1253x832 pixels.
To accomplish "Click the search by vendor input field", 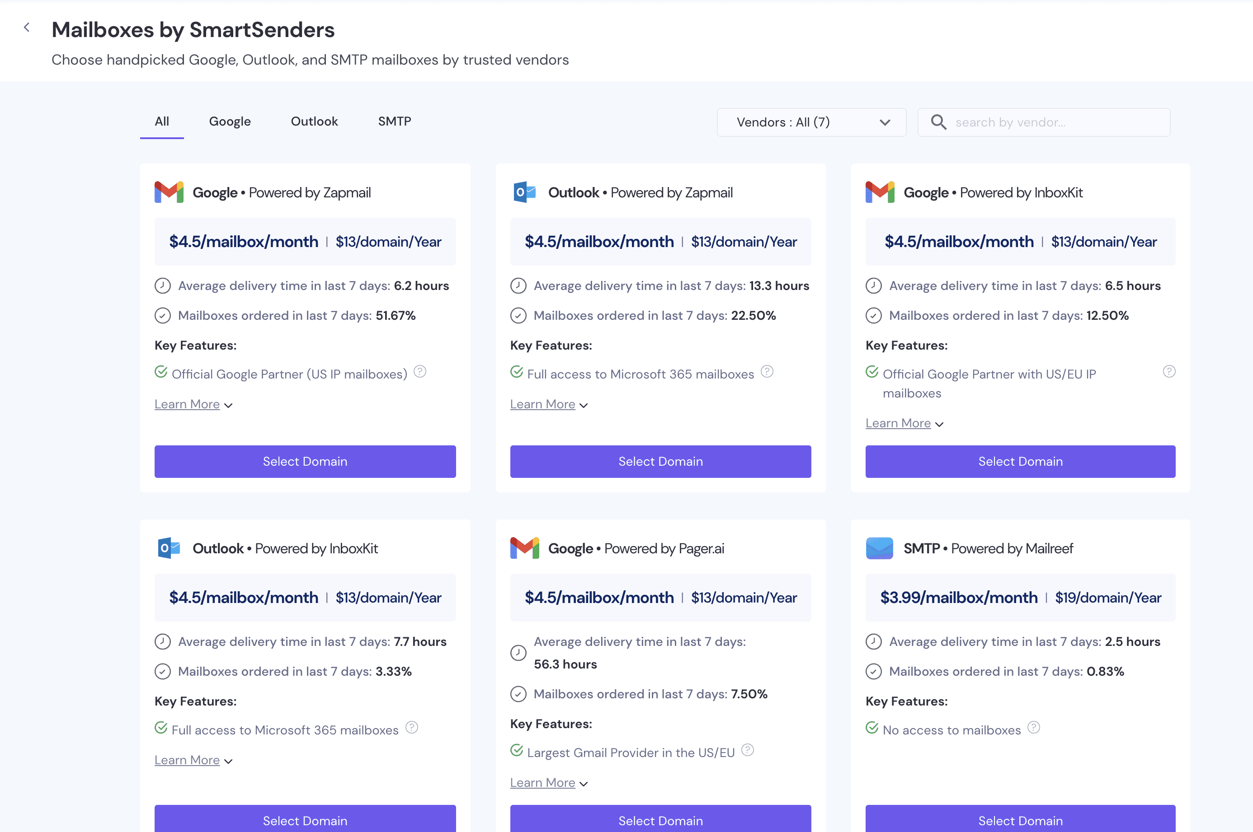I will [1041, 122].
